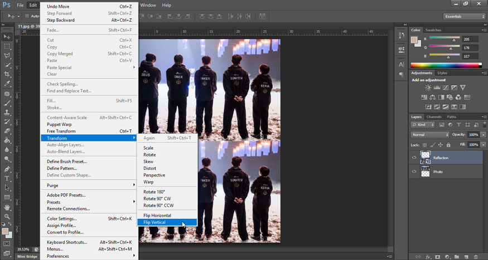Screen dimensions: 488x260
Task: Select the Move tool
Action: [7, 36]
